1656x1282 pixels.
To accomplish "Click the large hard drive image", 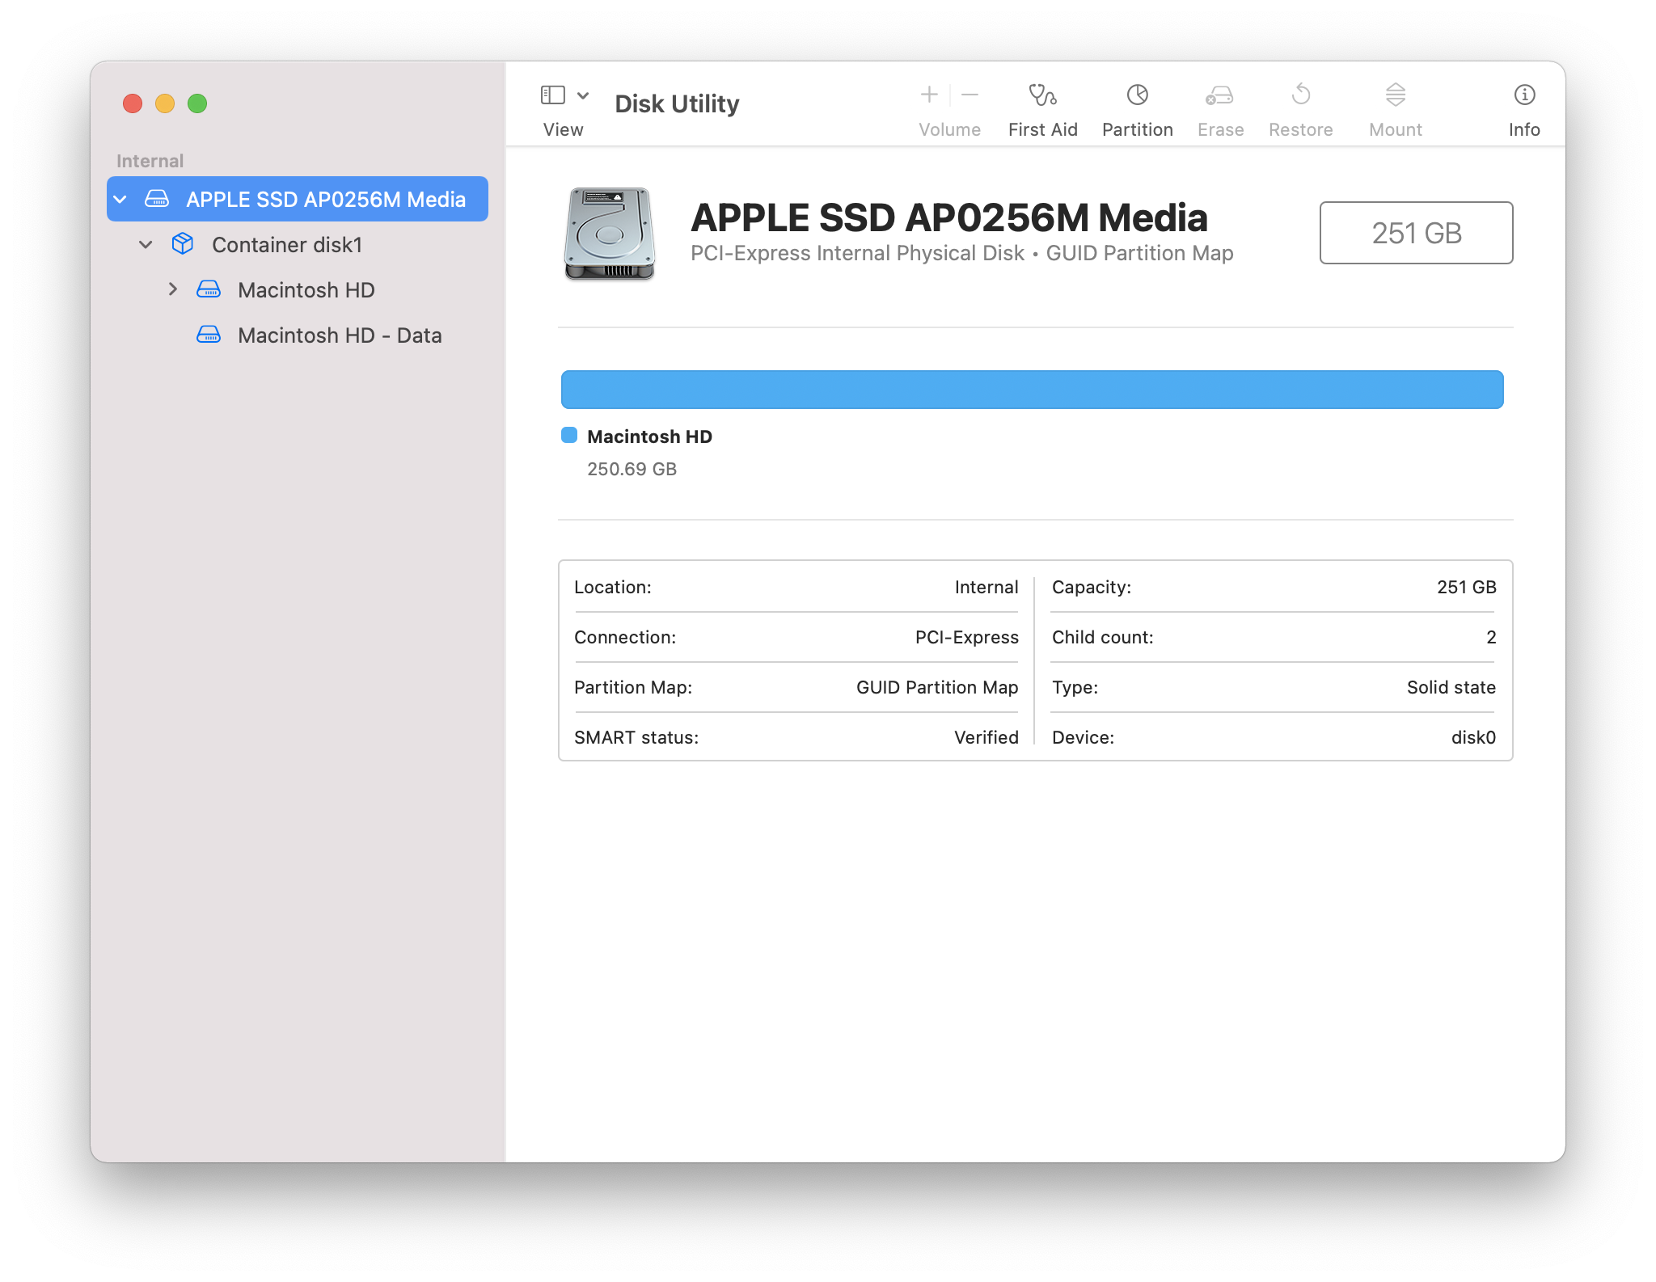I will 609,234.
